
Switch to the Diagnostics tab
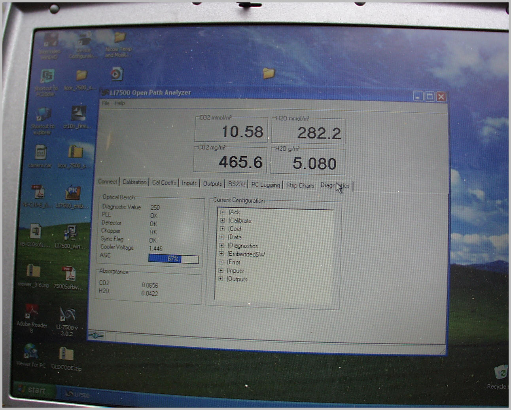click(335, 186)
